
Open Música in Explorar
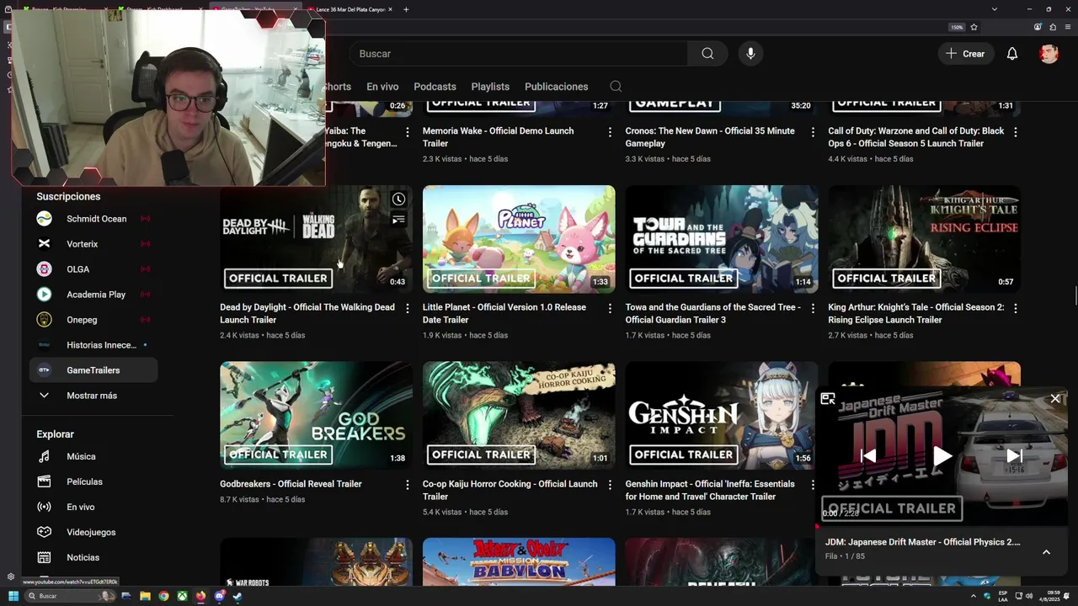tap(93, 456)
